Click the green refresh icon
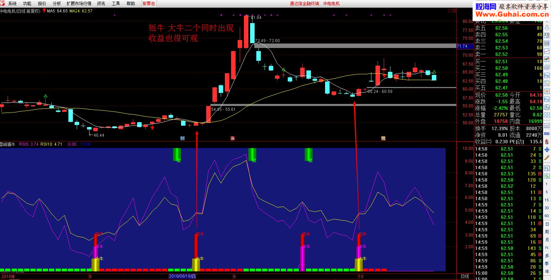The width and height of the screenshot is (551, 280). [x=547, y=176]
